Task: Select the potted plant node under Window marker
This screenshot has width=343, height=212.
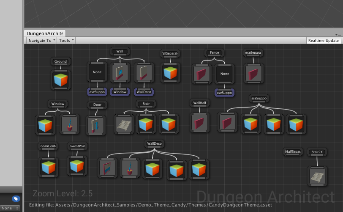Action: click(x=69, y=124)
